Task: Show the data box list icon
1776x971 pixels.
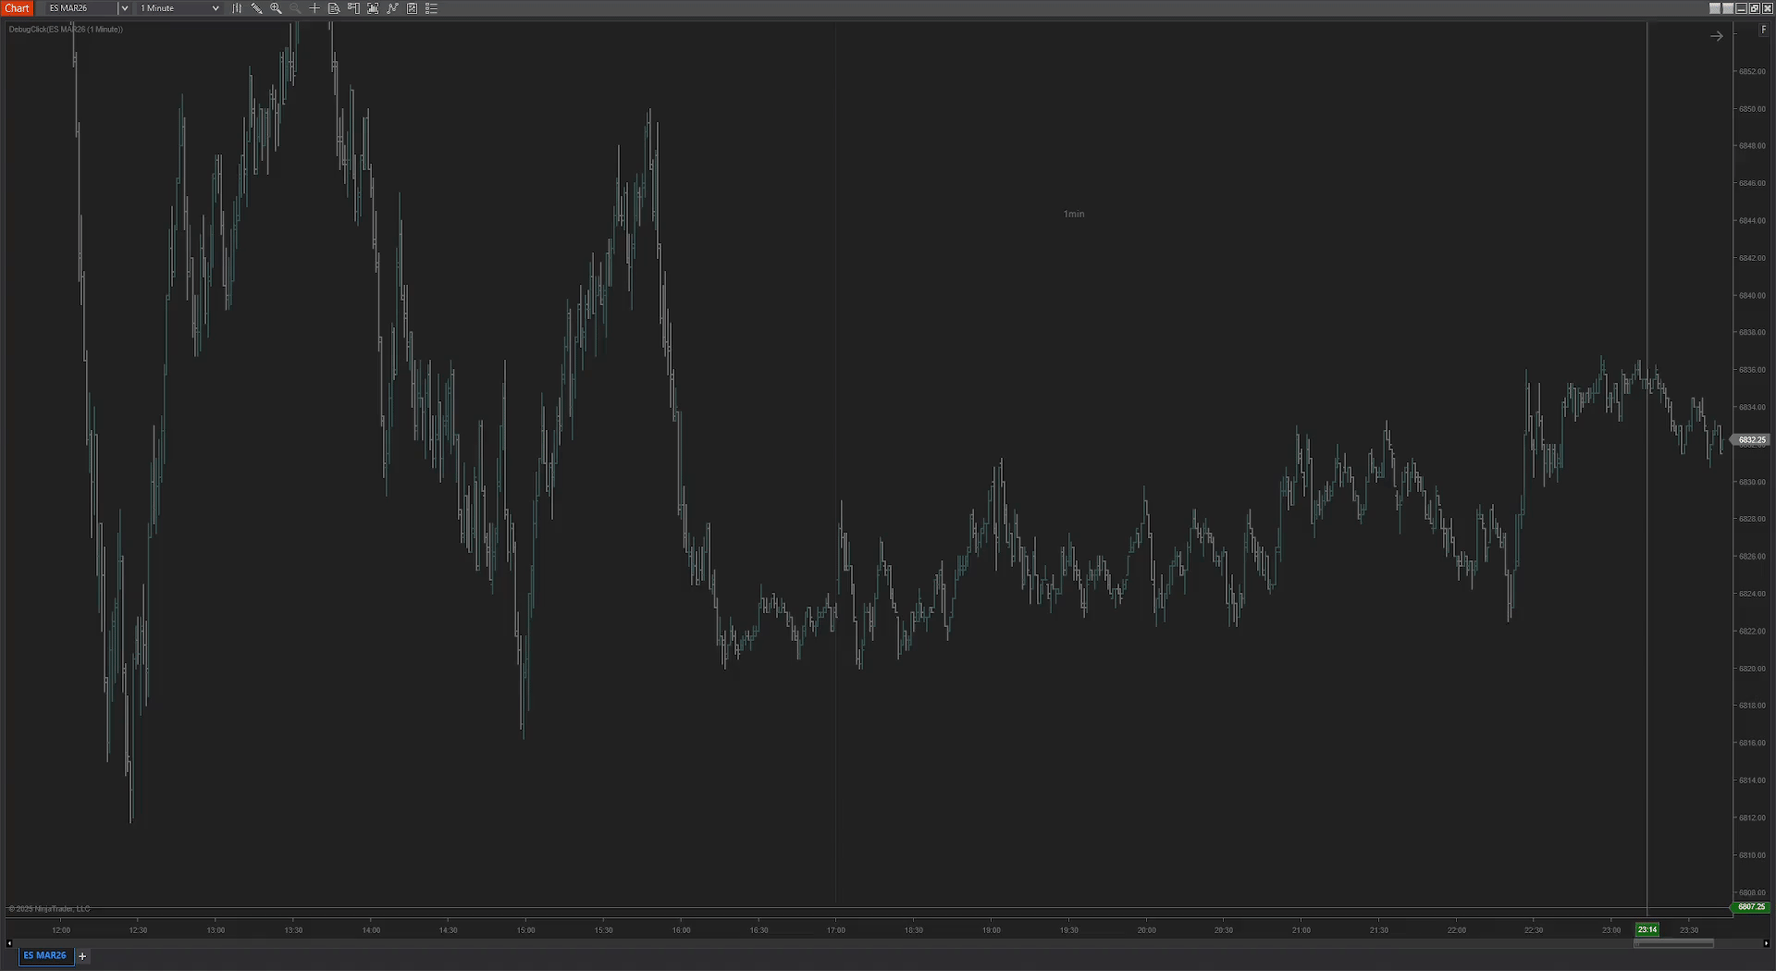Action: (431, 8)
